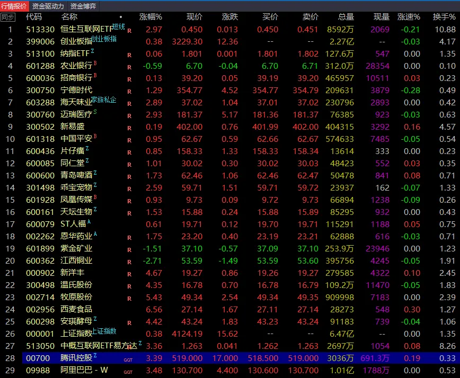Screen dimensions: 460x378
Task: Select stock code 399006
Action: click(x=40, y=42)
